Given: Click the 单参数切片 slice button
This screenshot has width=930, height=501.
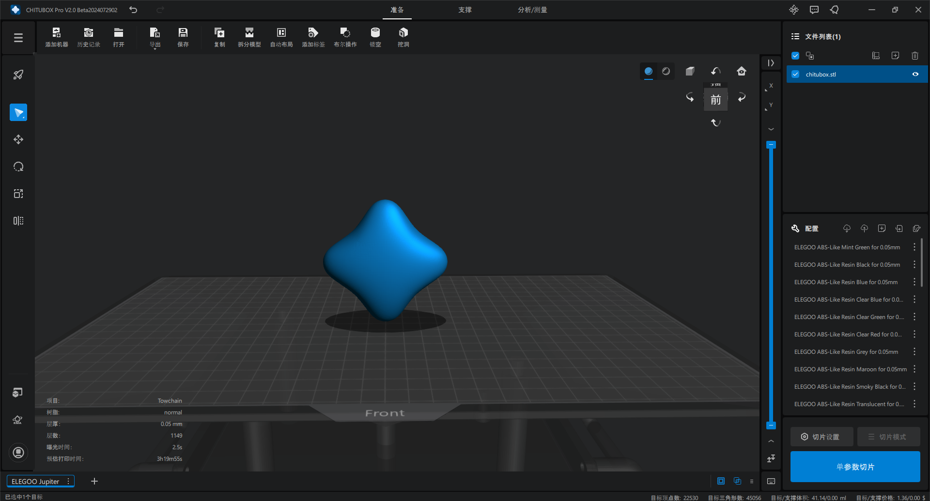Looking at the screenshot, I should [855, 467].
